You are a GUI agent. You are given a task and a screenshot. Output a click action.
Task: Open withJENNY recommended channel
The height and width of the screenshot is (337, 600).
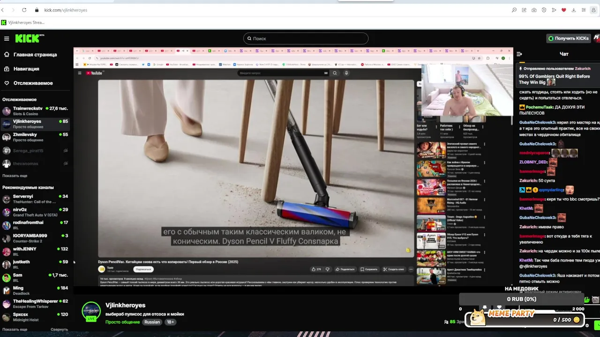pyautogui.click(x=36, y=251)
